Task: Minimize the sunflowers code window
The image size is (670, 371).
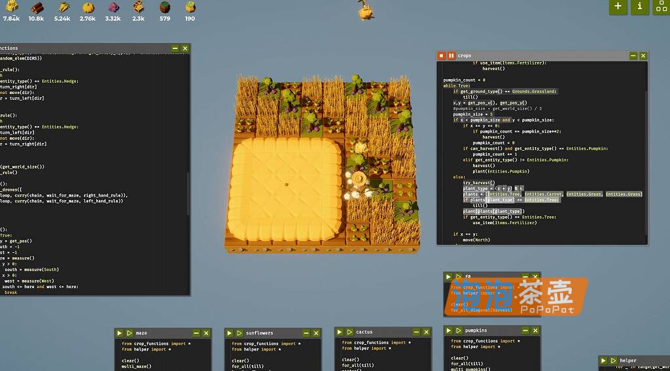Action: [306, 333]
